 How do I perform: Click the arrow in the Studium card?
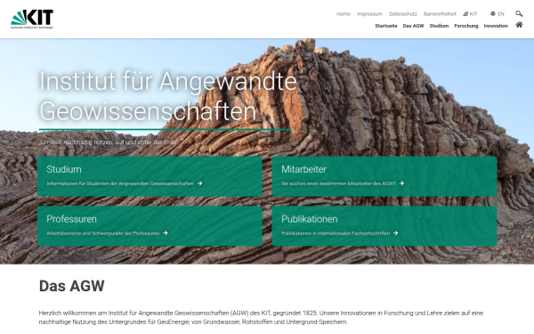coord(200,183)
